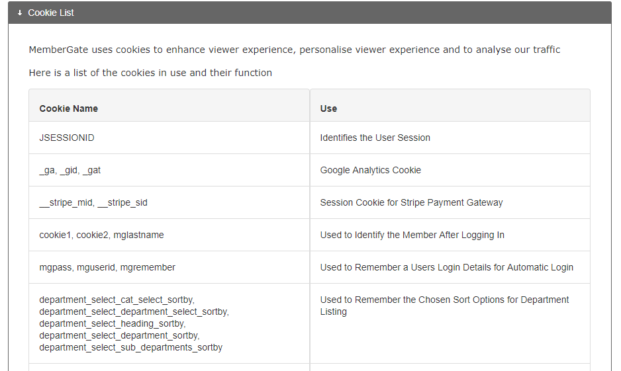
Task: Select the _ga, _gid, _gat cell
Action: click(70, 170)
